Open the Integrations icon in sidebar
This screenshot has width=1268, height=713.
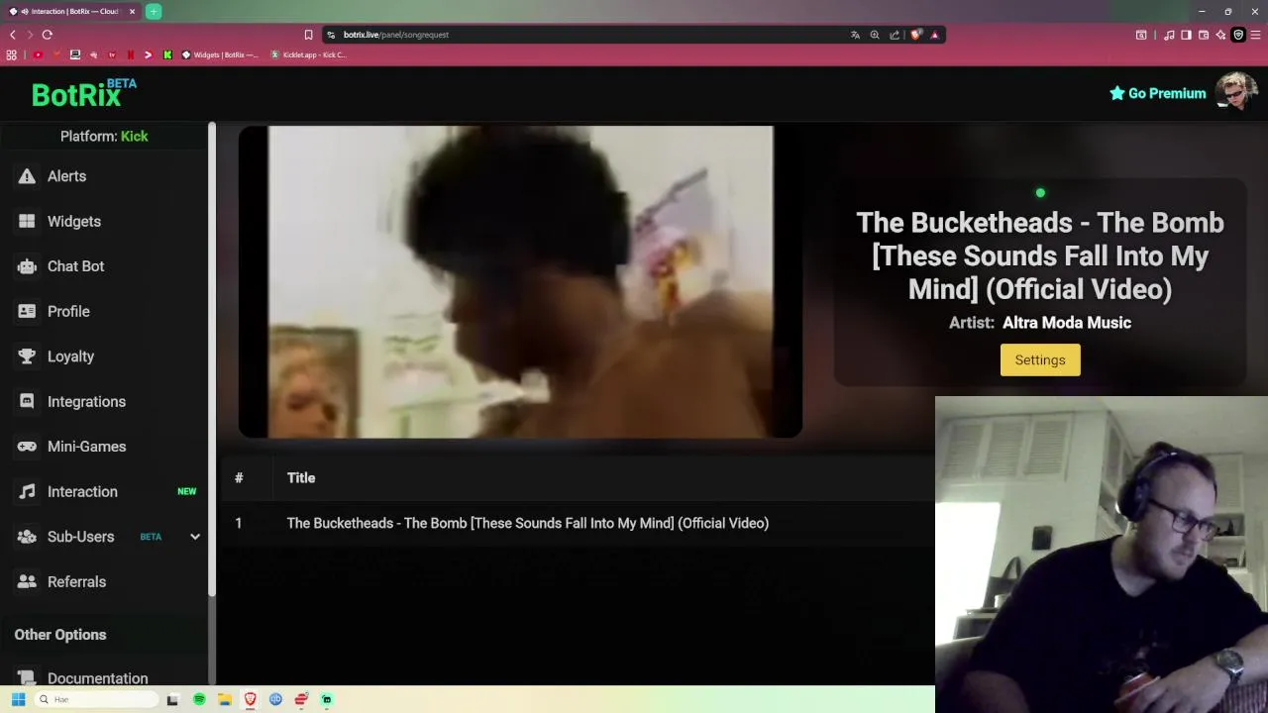[x=27, y=401]
